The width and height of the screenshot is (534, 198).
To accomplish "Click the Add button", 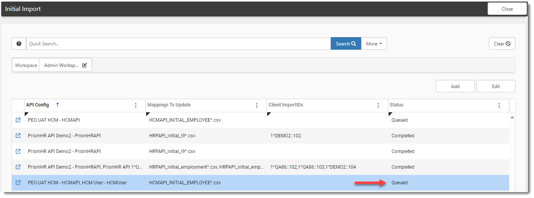I will (455, 86).
